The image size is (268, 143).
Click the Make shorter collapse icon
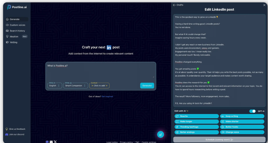pyautogui.click(x=222, y=122)
